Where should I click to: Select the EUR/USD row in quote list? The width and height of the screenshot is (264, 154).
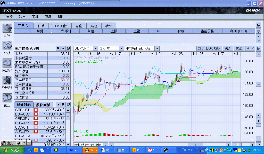[x=23, y=114]
